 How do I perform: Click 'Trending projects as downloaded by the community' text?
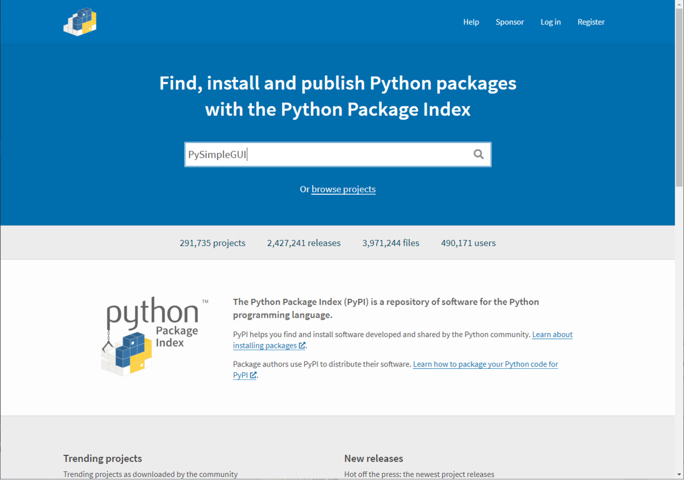click(x=150, y=474)
